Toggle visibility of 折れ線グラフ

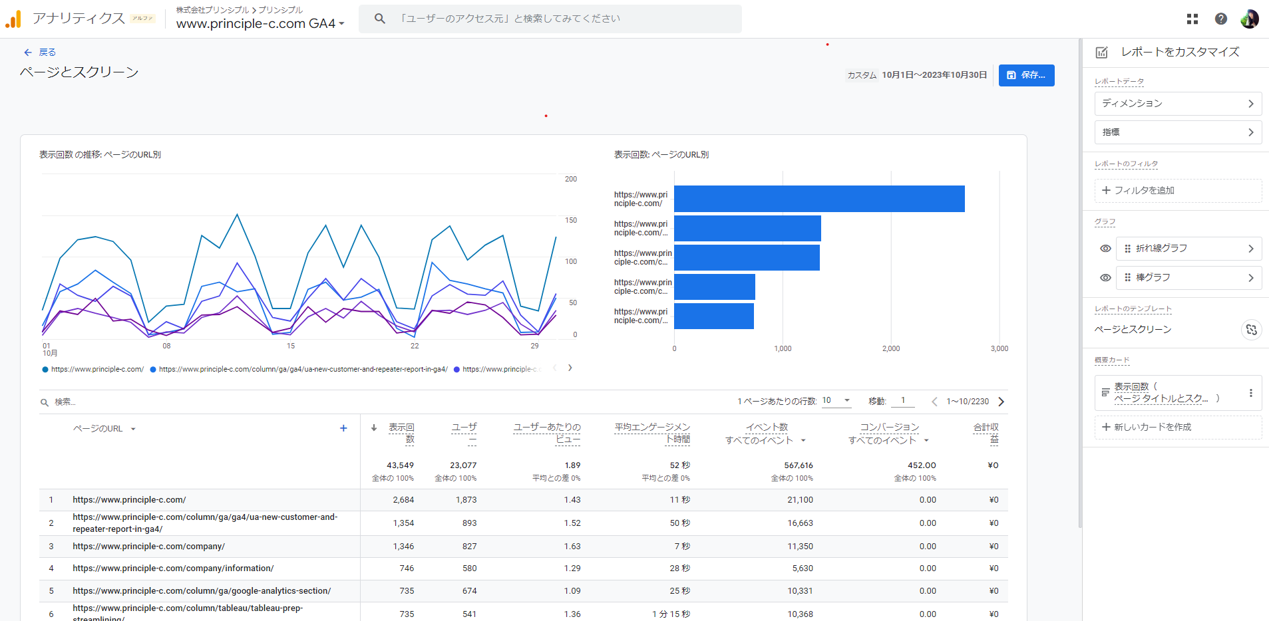pos(1105,249)
